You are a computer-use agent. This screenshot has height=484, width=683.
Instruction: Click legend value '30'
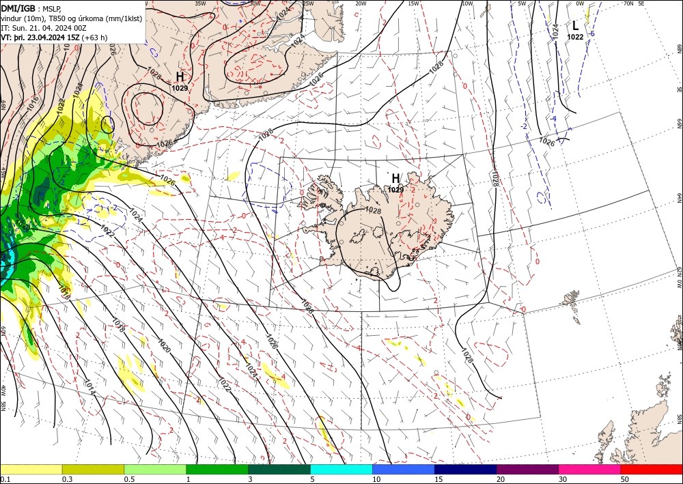point(563,479)
